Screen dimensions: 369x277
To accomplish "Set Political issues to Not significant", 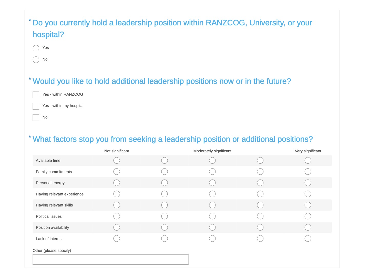I will click(x=117, y=216).
